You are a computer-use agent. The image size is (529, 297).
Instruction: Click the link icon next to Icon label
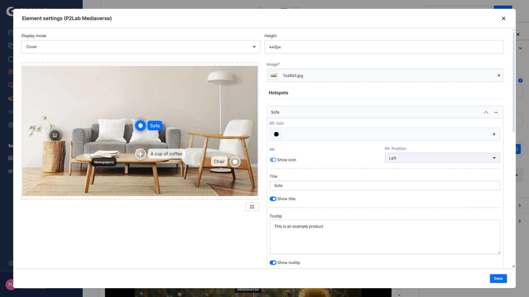272,123
